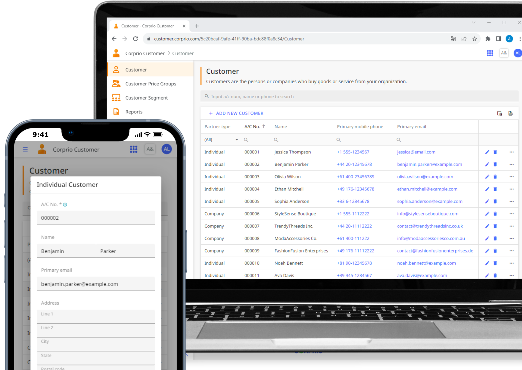
Task: Open the browser tab search chevron
Action: pyautogui.click(x=474, y=22)
